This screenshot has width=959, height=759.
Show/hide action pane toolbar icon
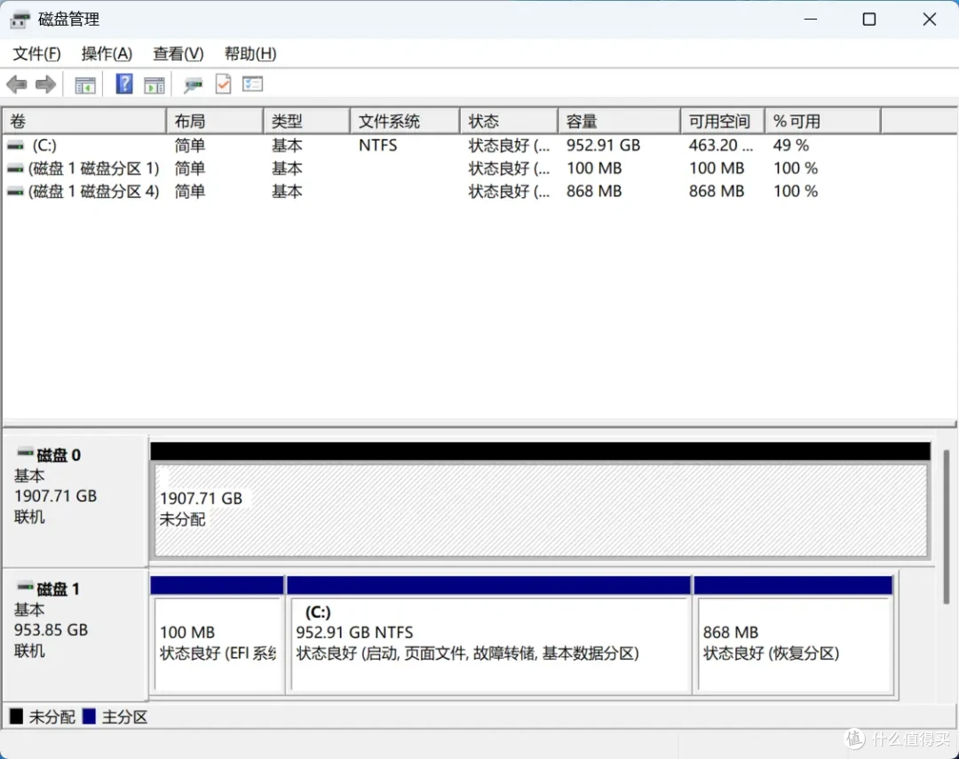click(155, 85)
